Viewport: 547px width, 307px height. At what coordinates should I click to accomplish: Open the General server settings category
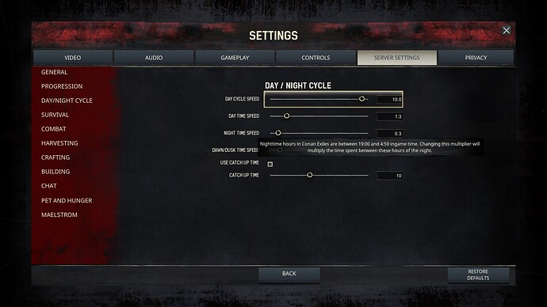coord(55,72)
